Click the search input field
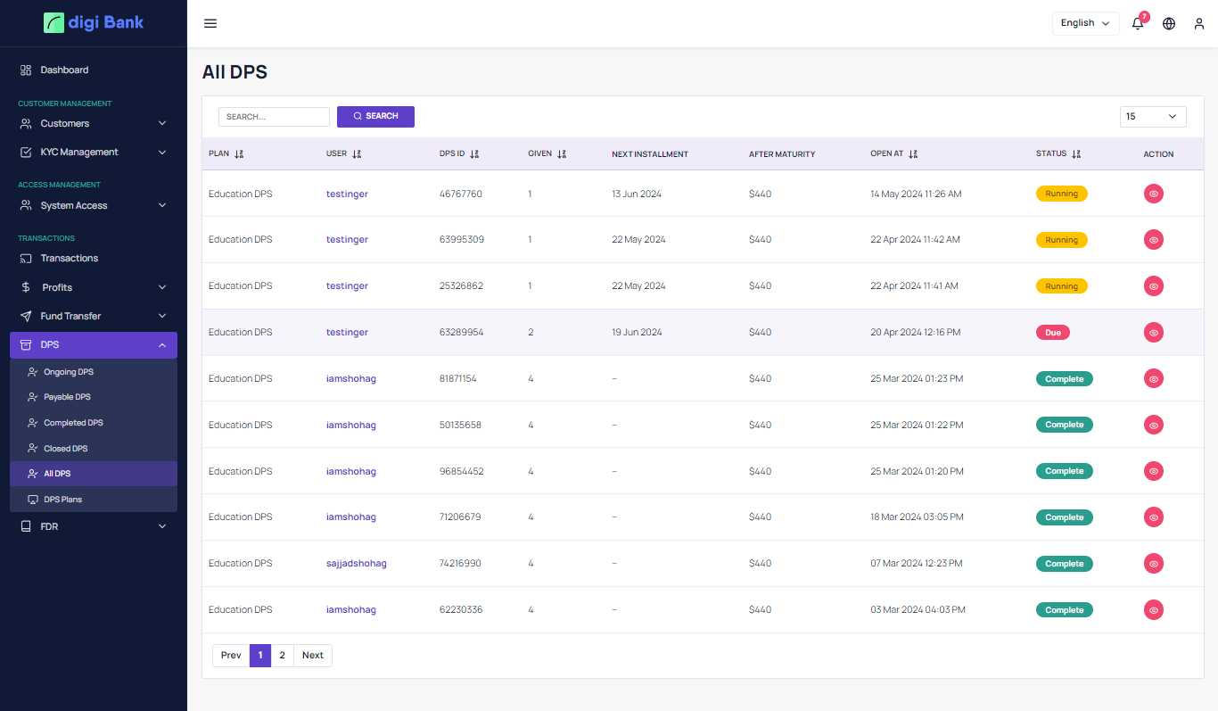The width and height of the screenshot is (1218, 711). click(274, 117)
